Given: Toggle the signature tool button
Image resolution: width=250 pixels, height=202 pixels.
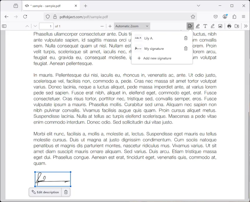Looking at the screenshot, I should [190, 26].
